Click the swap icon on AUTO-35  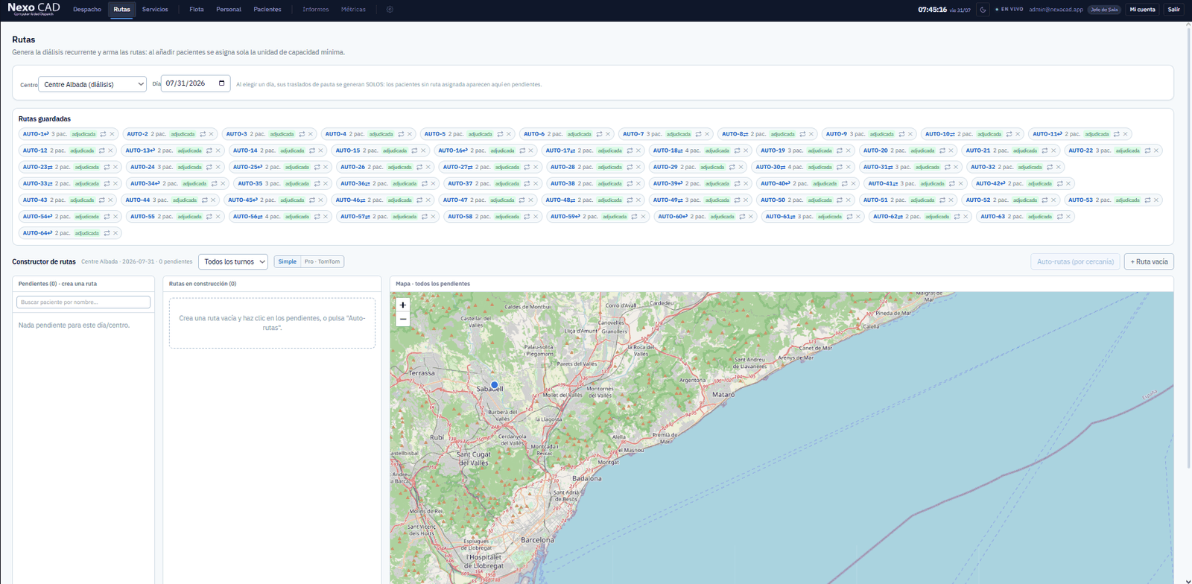click(317, 183)
